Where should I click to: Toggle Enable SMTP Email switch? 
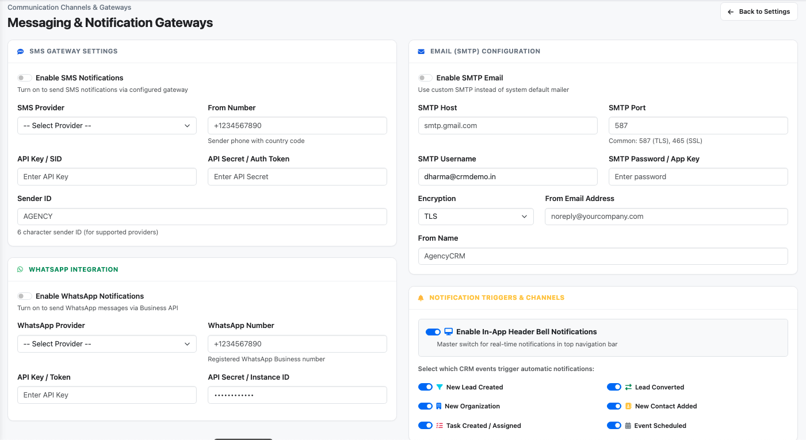pos(425,78)
